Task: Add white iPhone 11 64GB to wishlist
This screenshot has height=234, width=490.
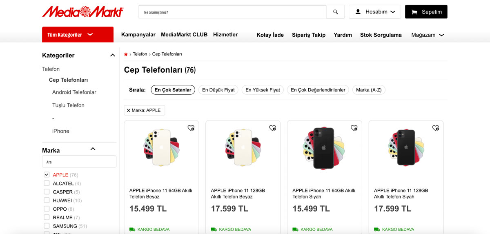Action: tap(191, 128)
